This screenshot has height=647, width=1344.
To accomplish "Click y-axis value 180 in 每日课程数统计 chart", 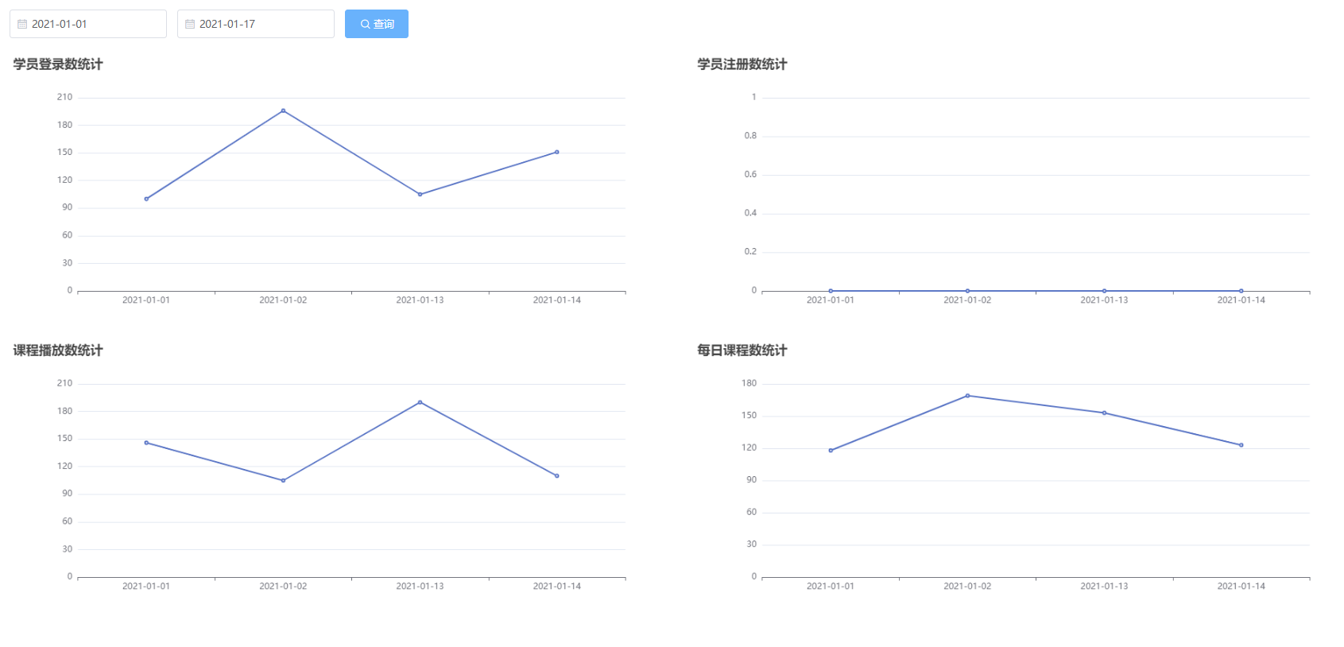I will pos(749,383).
